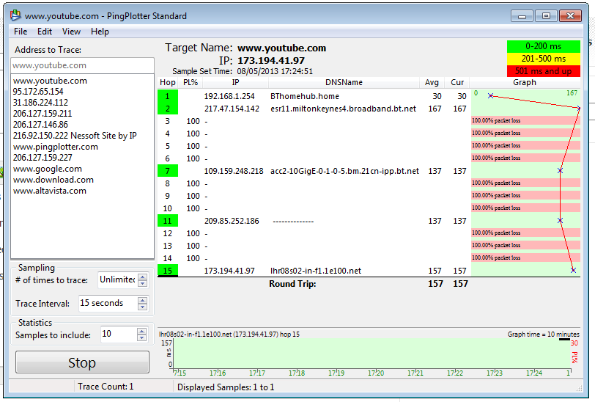Decrease the Trace Interval value

pos(143,307)
